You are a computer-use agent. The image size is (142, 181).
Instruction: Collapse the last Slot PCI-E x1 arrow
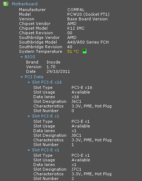point(29,150)
